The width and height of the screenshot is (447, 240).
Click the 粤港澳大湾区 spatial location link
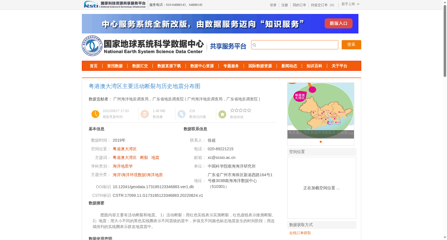(125, 149)
